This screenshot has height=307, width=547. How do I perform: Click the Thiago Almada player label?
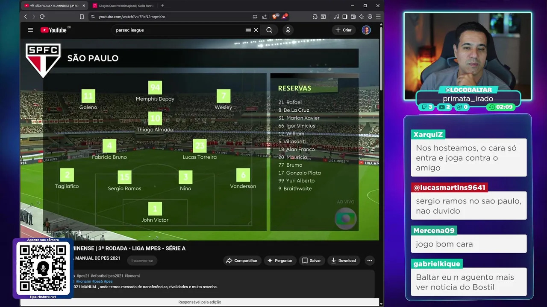click(155, 130)
